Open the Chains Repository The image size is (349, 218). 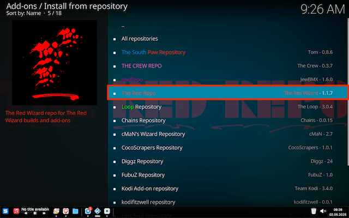[x=227, y=120]
